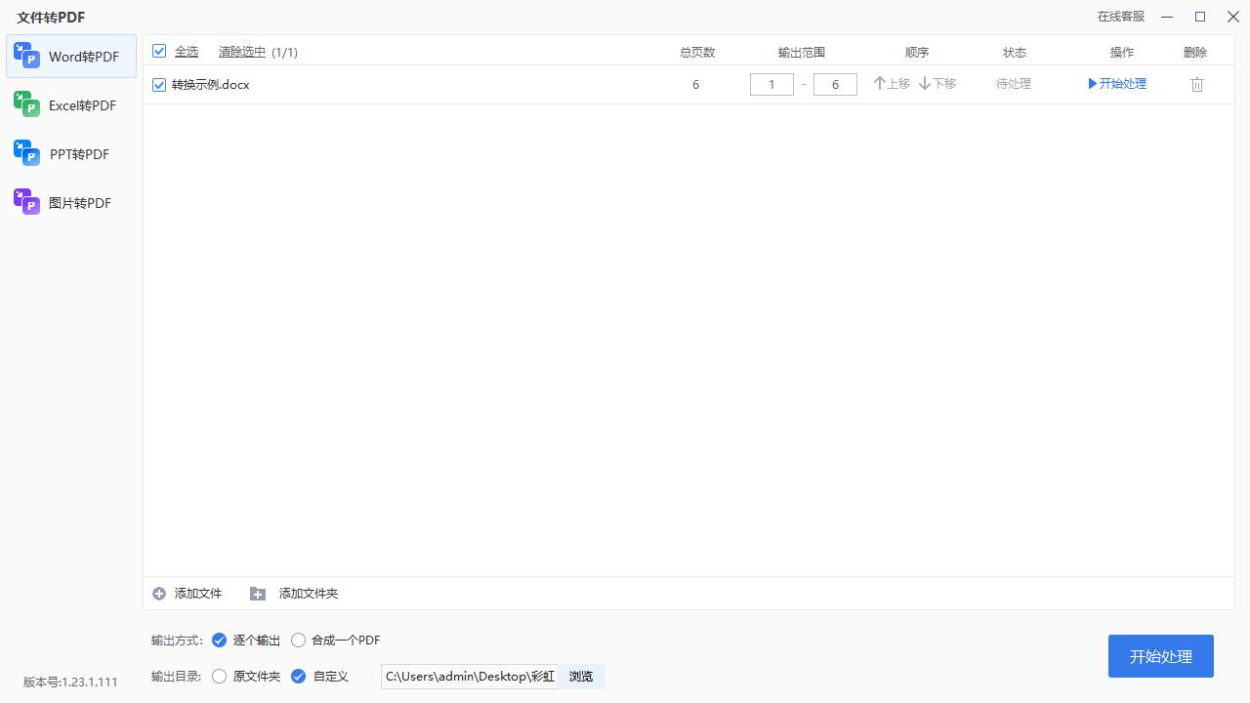The image size is (1250, 703).
Task: Enable the 合成一个PDF output option
Action: [298, 640]
